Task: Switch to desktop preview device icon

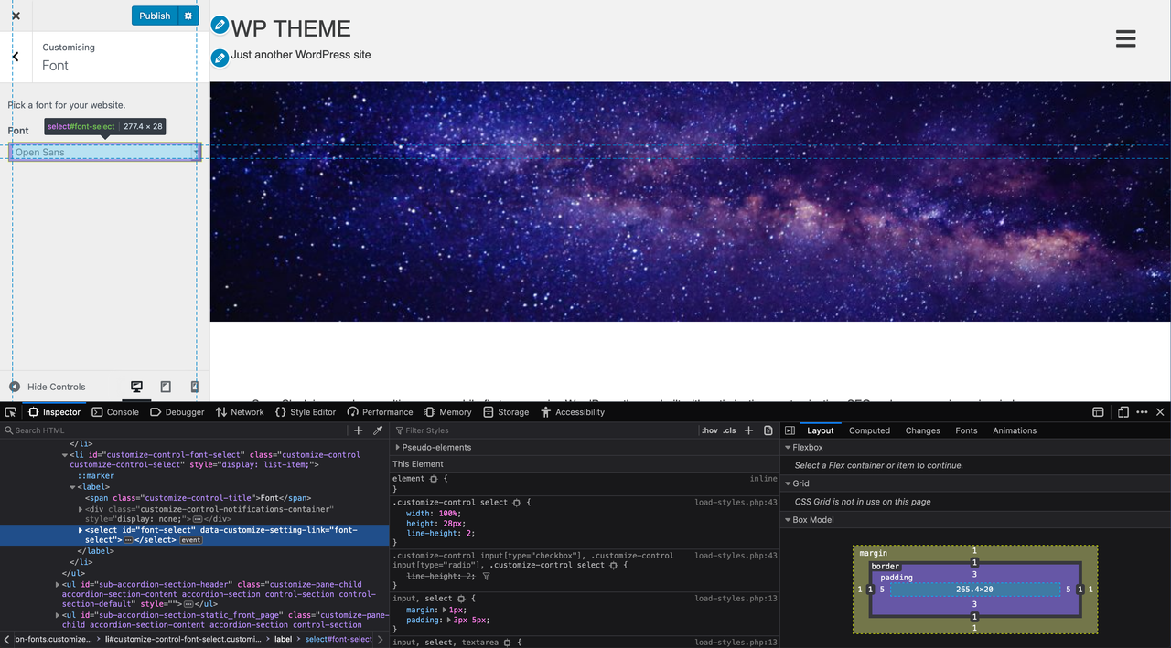Action: pos(136,387)
